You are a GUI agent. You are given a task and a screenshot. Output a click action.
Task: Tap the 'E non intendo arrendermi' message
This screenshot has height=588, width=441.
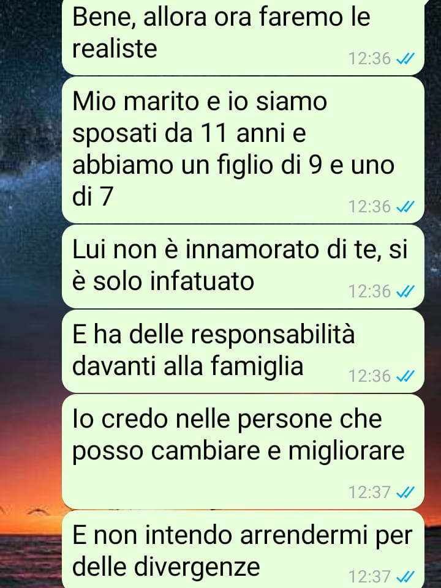click(243, 549)
